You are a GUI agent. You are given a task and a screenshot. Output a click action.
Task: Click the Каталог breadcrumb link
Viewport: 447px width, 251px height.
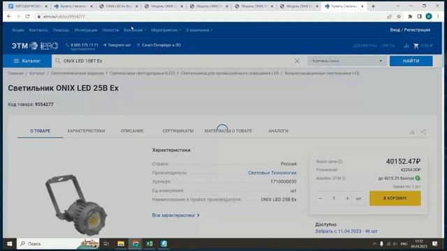[x=37, y=73]
